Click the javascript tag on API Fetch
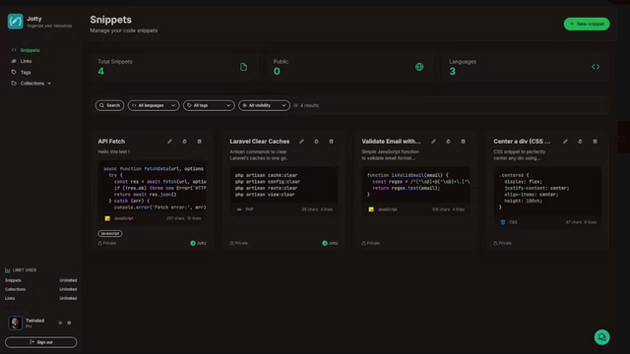The height and width of the screenshot is (354, 630). coord(110,233)
